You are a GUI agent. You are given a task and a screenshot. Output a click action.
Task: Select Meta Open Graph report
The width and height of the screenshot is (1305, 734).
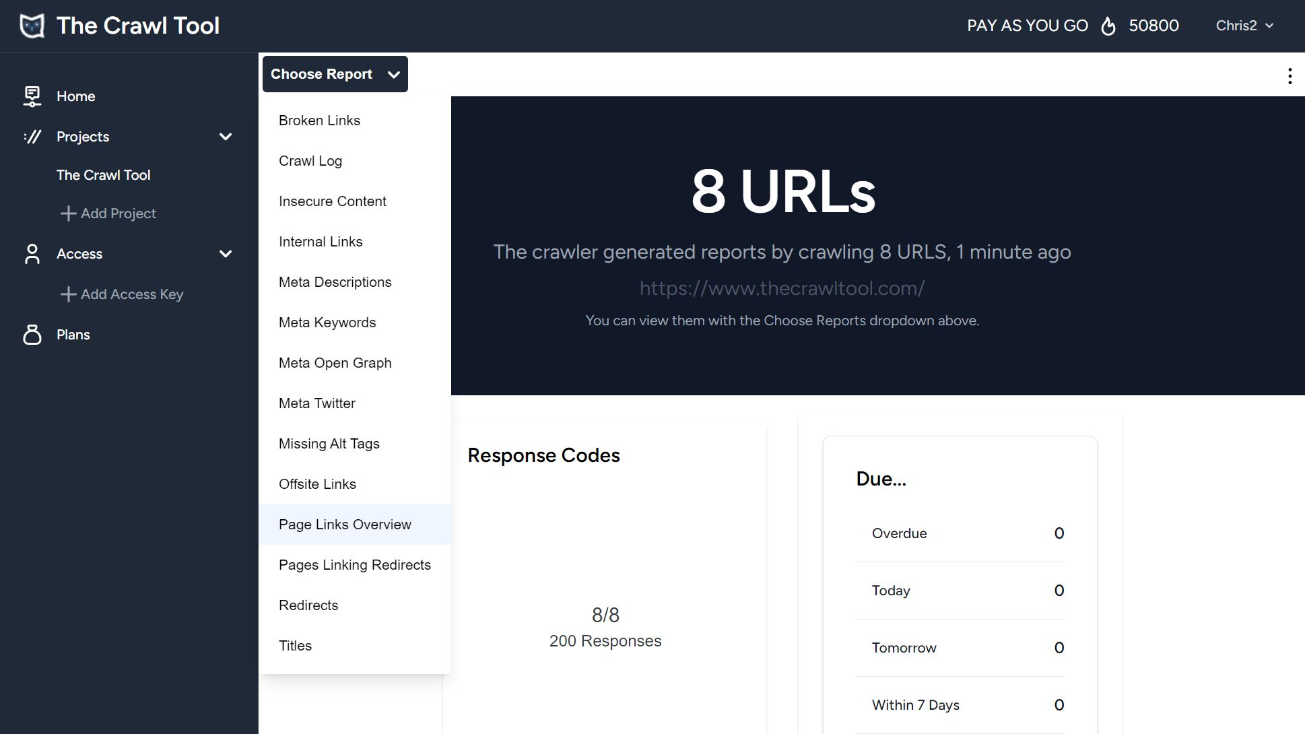coord(355,363)
